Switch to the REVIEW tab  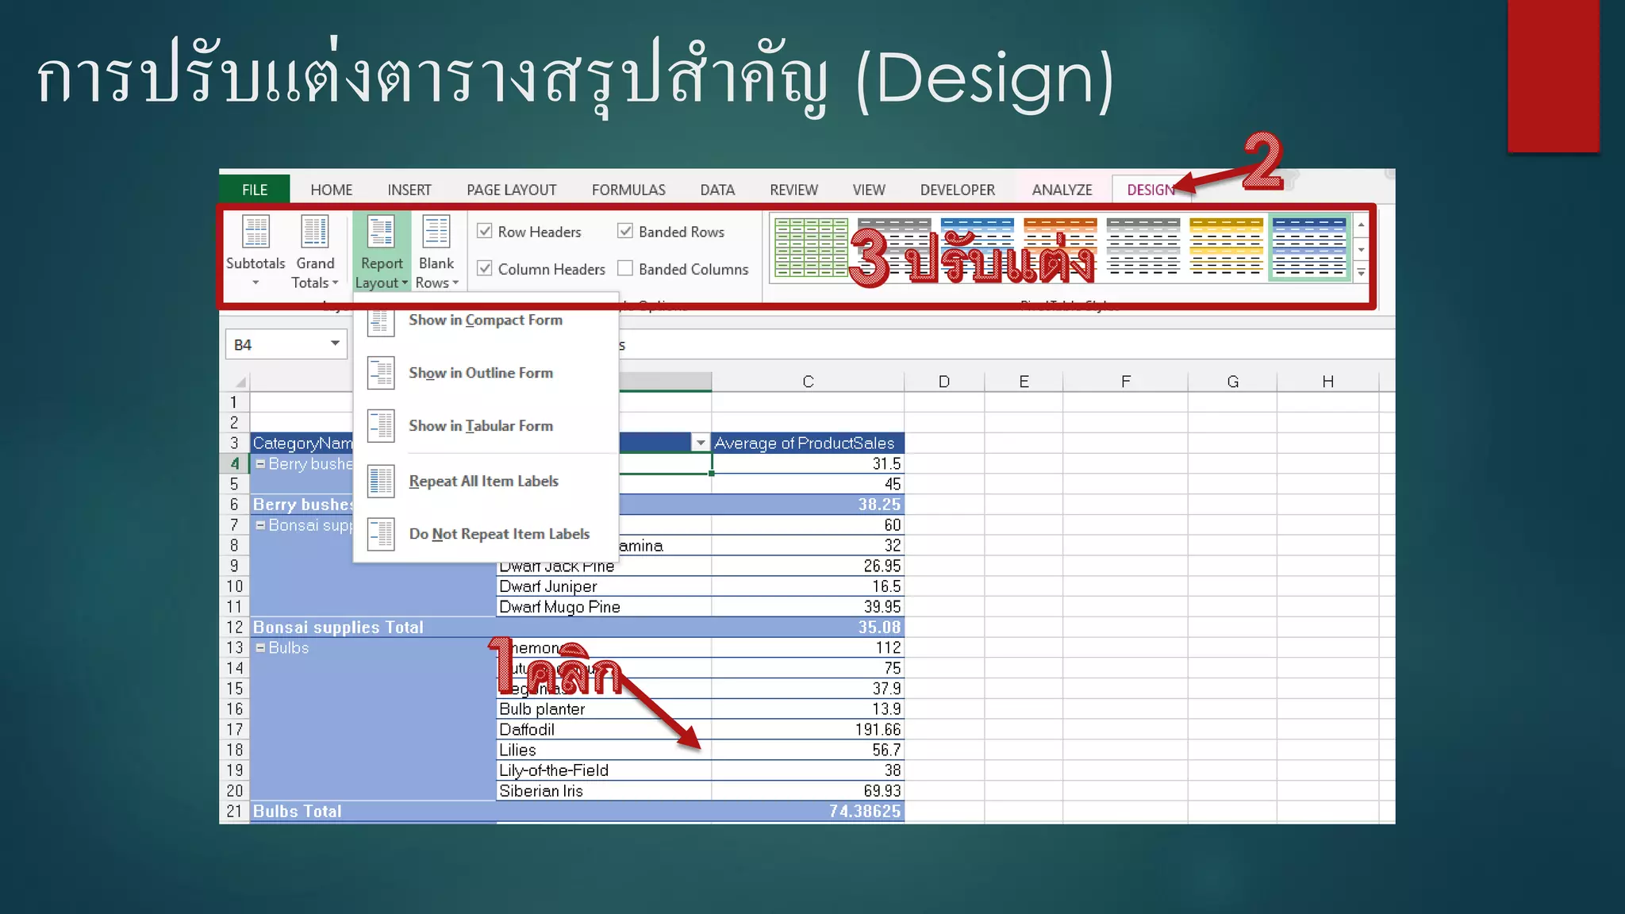[x=793, y=190]
